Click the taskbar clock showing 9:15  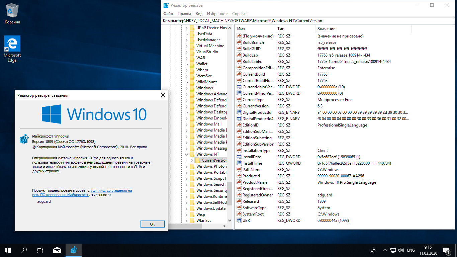coord(428,250)
